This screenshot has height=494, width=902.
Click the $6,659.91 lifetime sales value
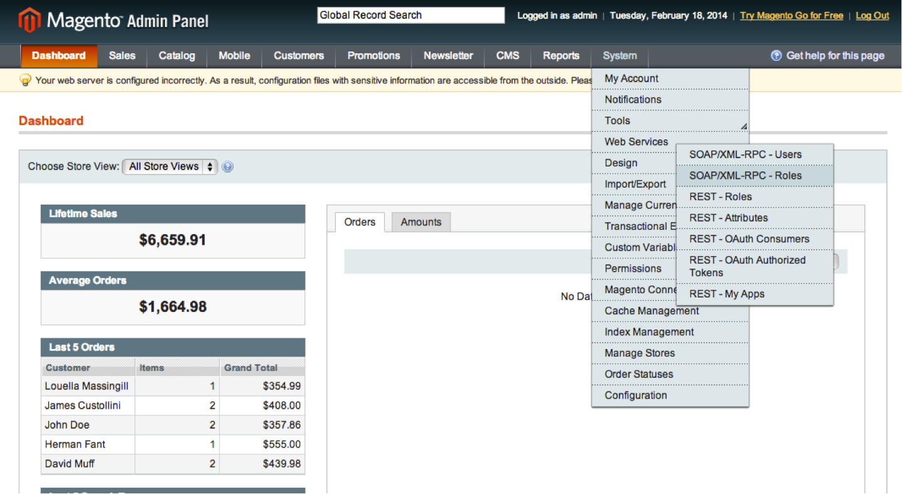click(x=173, y=240)
